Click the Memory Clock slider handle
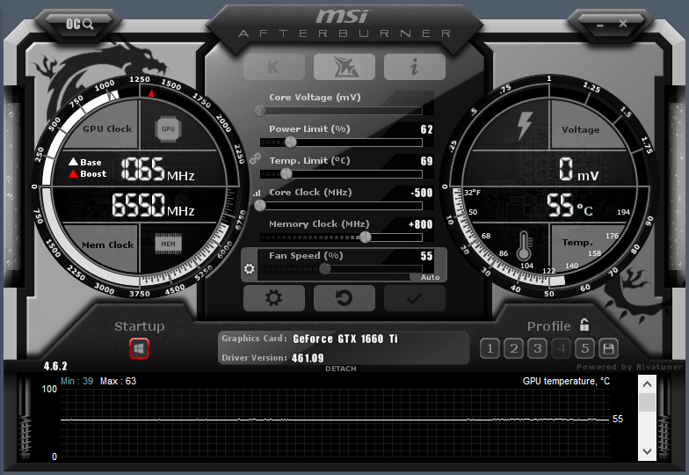This screenshot has height=475, width=689. point(366,237)
